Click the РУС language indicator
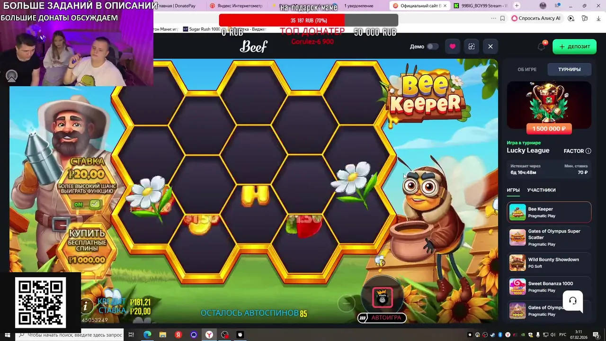The width and height of the screenshot is (606, 341). (x=563, y=335)
